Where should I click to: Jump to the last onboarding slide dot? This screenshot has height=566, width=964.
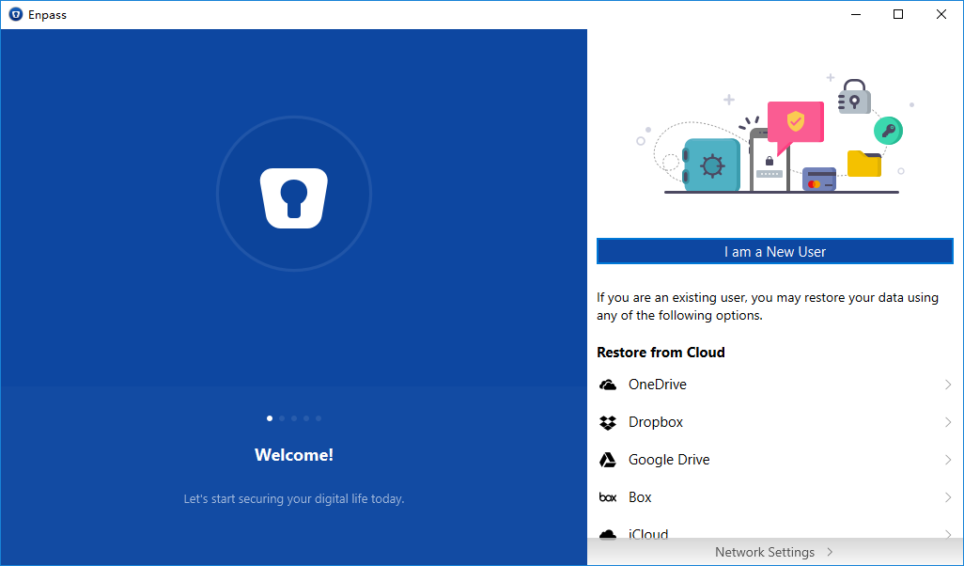click(x=319, y=417)
